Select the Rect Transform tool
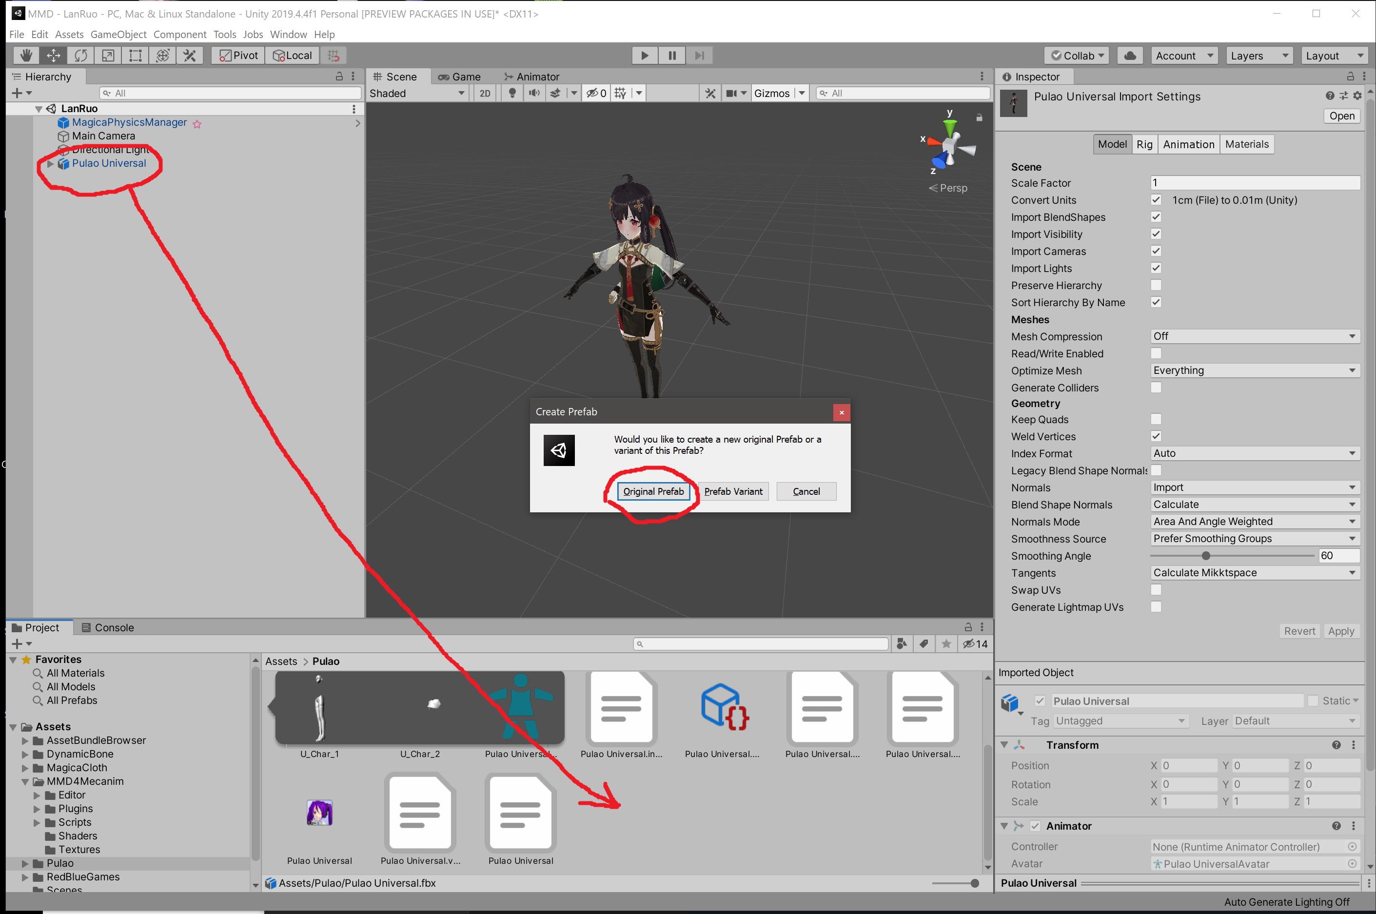The width and height of the screenshot is (1376, 914). click(x=135, y=56)
